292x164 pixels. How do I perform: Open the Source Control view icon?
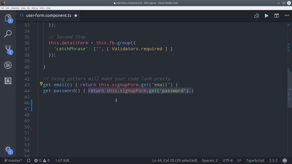click(x=8, y=50)
